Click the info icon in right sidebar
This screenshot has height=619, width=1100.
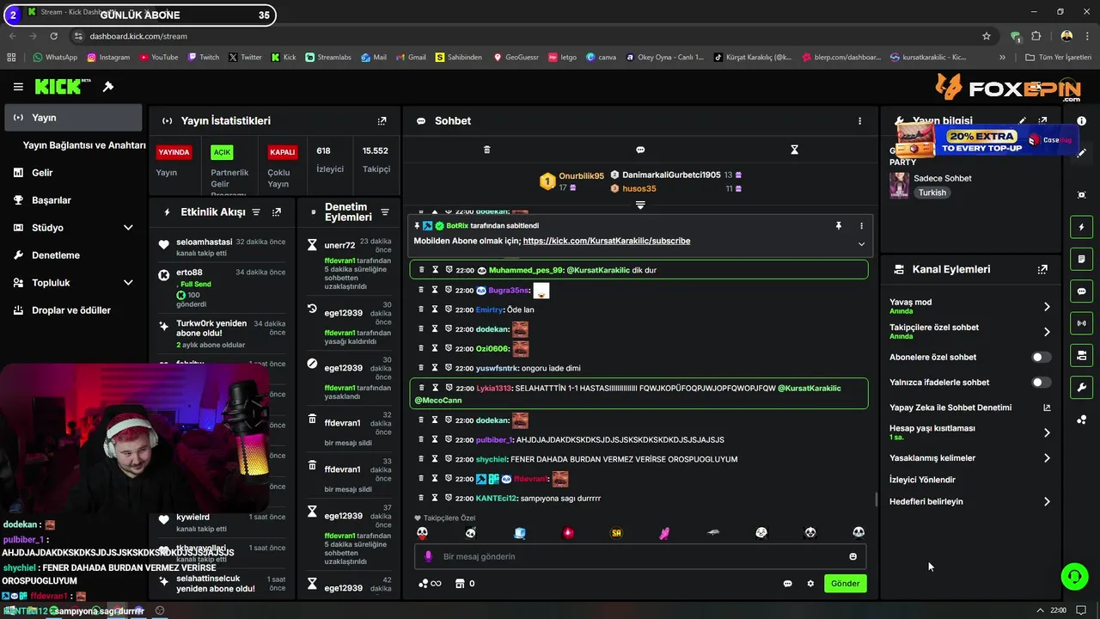[x=1081, y=121]
